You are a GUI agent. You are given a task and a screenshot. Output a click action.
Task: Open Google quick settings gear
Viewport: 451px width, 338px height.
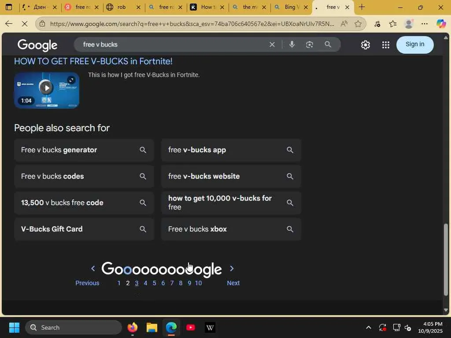(x=365, y=45)
